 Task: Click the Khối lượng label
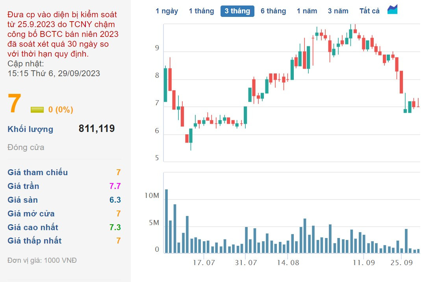(x=30, y=129)
